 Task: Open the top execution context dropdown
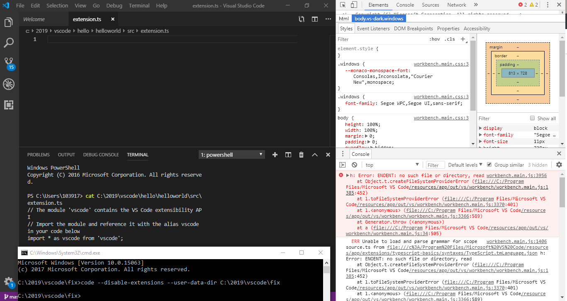point(393,165)
